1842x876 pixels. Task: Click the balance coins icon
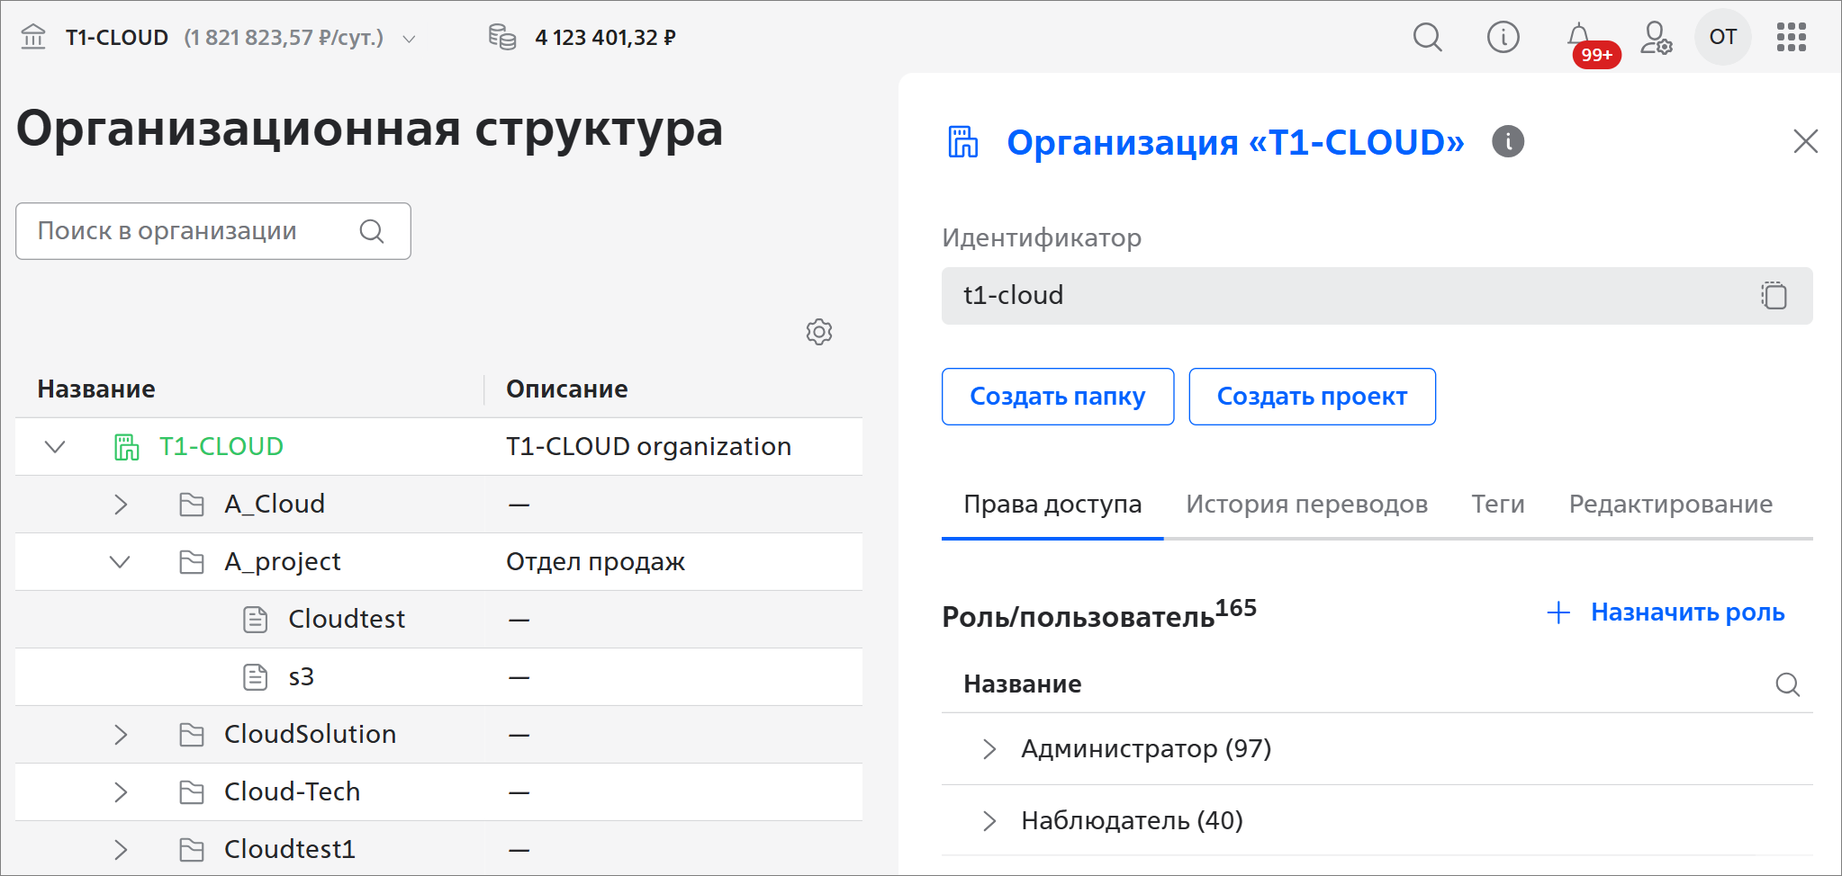pyautogui.click(x=501, y=37)
